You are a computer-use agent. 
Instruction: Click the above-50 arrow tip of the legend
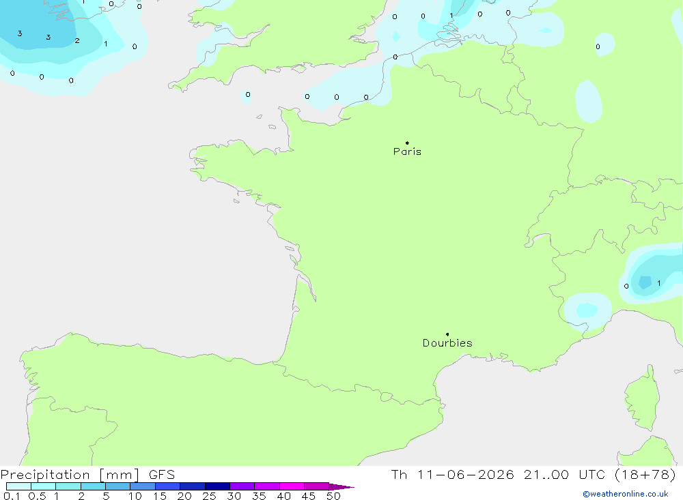pos(341,486)
